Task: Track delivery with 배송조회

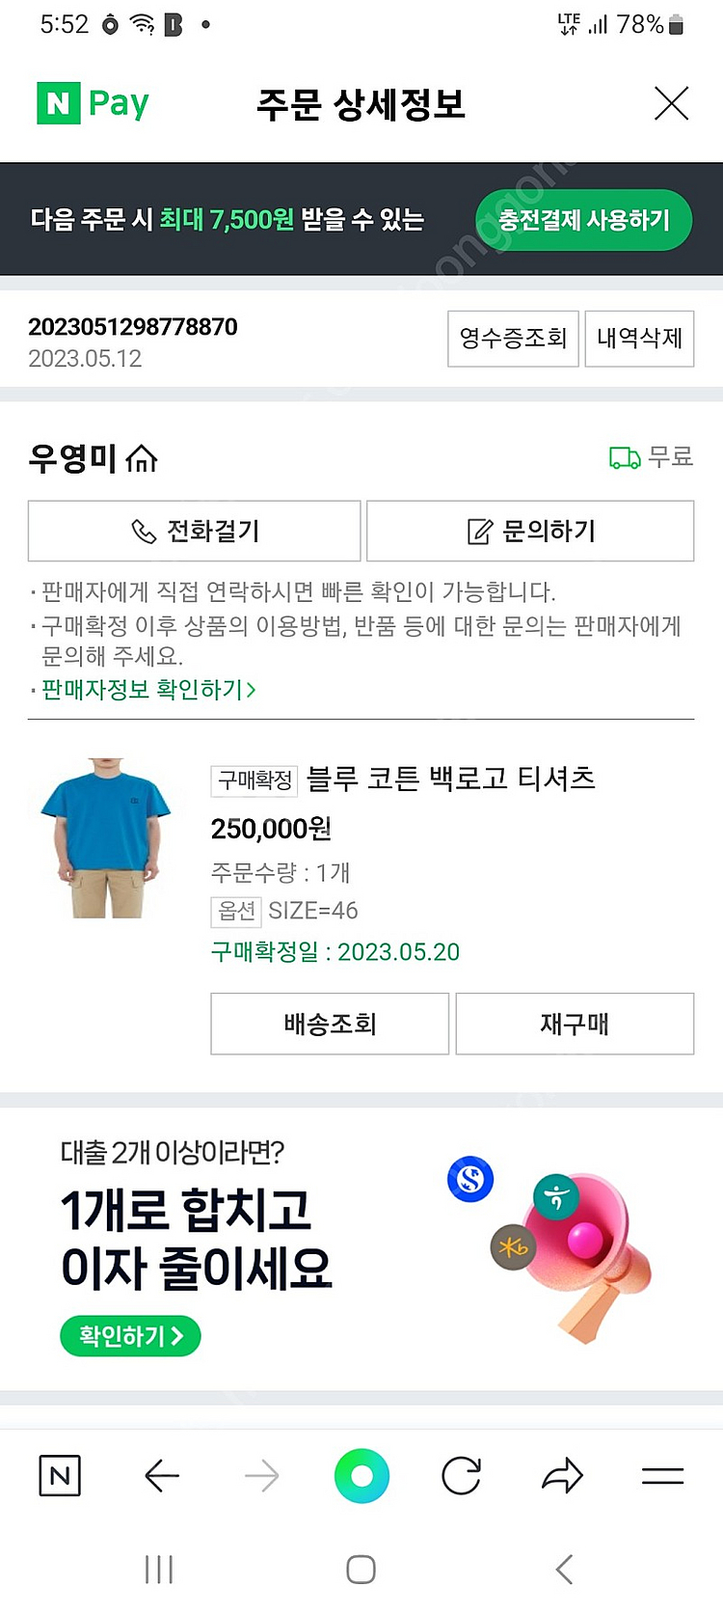Action: 330,1024
